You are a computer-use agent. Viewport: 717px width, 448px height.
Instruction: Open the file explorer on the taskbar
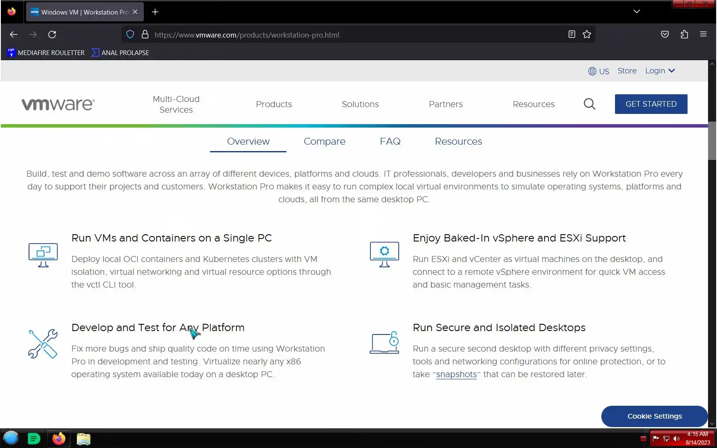(x=84, y=439)
